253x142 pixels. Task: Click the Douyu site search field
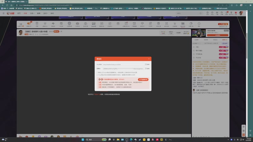188,13
